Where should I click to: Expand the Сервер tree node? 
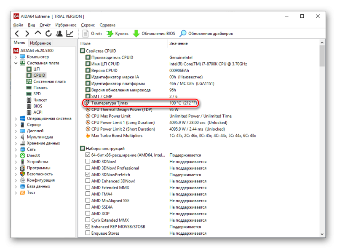(x=16, y=125)
